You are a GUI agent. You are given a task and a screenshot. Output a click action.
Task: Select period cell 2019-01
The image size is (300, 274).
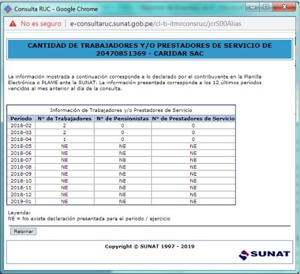click(21, 201)
